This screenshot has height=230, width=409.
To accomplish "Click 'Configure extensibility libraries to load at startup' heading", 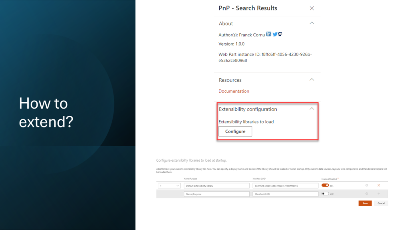I will [191, 161].
